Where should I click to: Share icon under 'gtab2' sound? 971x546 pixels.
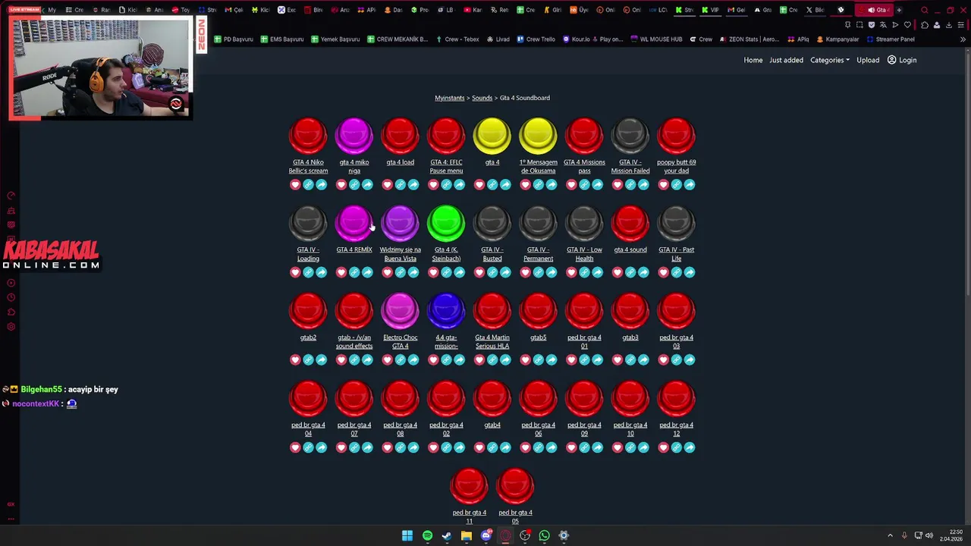tap(321, 360)
